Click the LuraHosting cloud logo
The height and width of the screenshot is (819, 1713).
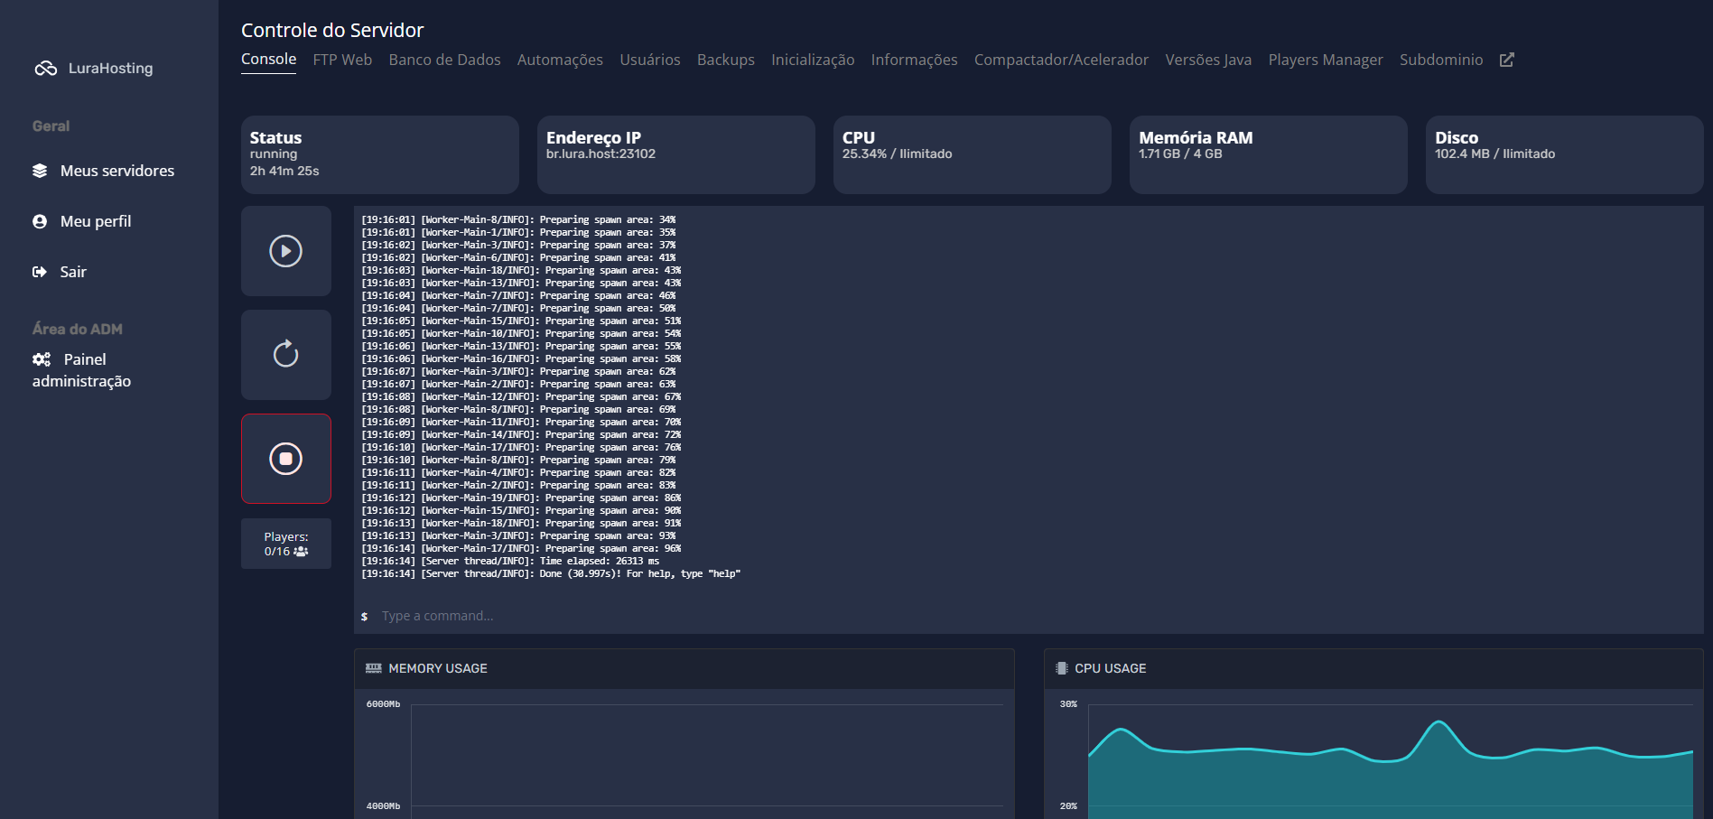click(45, 69)
